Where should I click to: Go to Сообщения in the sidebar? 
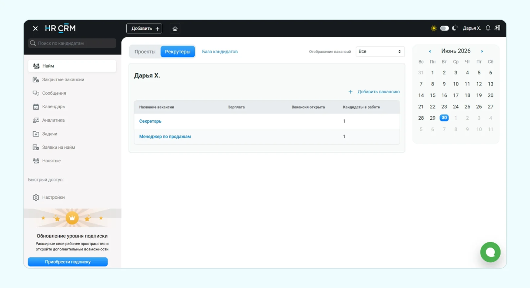[x=54, y=93]
